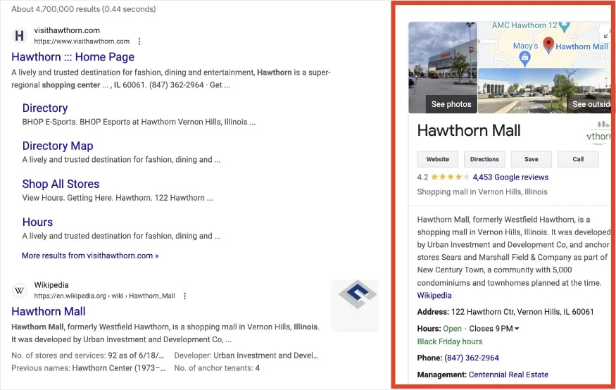Click 'Shopping mall in Vernon Hills, Illinois' text
The height and width of the screenshot is (390, 616).
(482, 191)
